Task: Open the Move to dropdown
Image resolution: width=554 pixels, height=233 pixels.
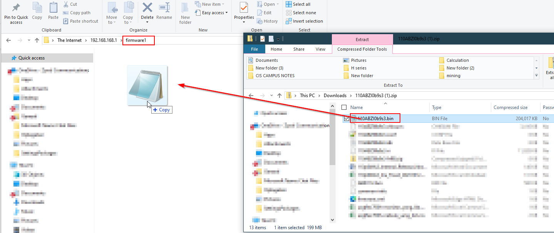Action: [112, 22]
